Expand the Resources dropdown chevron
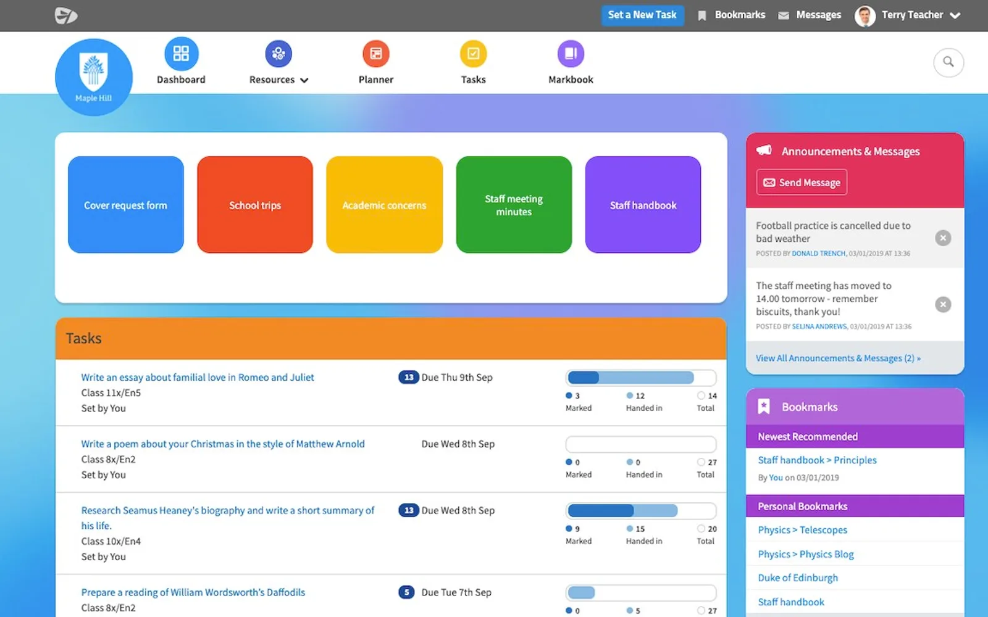 point(304,80)
